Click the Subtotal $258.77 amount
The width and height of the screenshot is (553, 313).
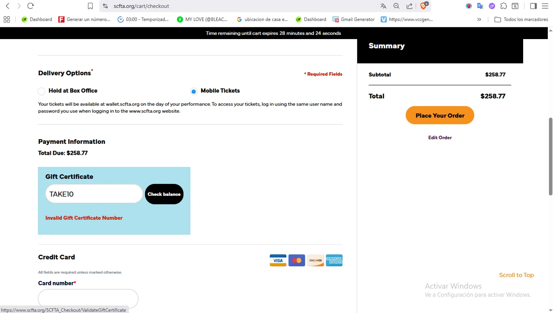tap(495, 74)
